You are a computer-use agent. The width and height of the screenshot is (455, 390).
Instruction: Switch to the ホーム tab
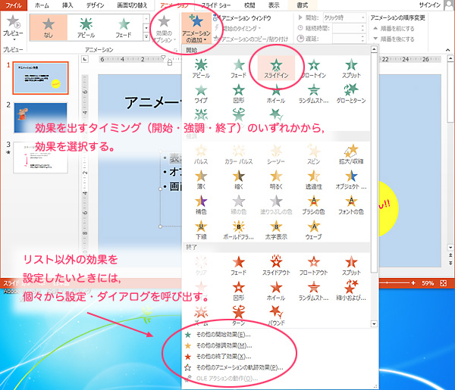(x=42, y=5)
